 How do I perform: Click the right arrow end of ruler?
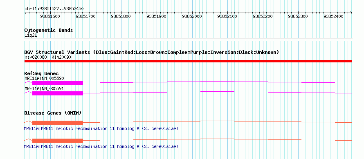(351, 13)
